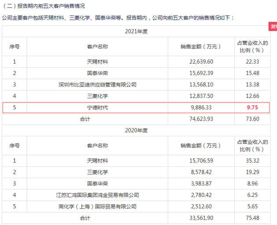Click the section heading （二）报告期内前五大客户销售情况
The width and height of the screenshot is (277, 225).
click(x=44, y=6)
